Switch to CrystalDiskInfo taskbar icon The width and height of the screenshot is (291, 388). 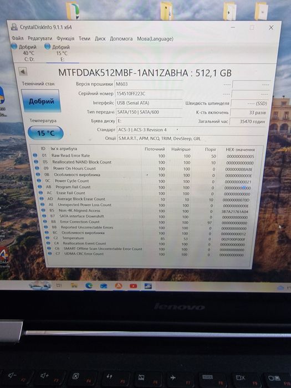(148, 287)
